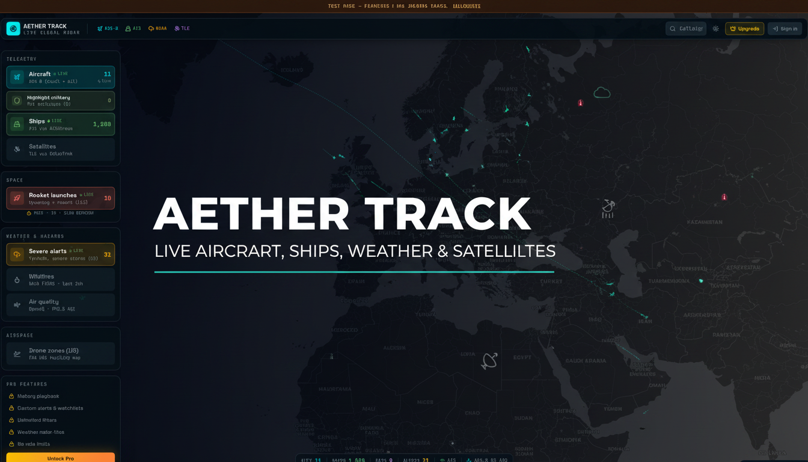Click the orange Unlock Pro button
This screenshot has width=808, height=462.
point(61,458)
